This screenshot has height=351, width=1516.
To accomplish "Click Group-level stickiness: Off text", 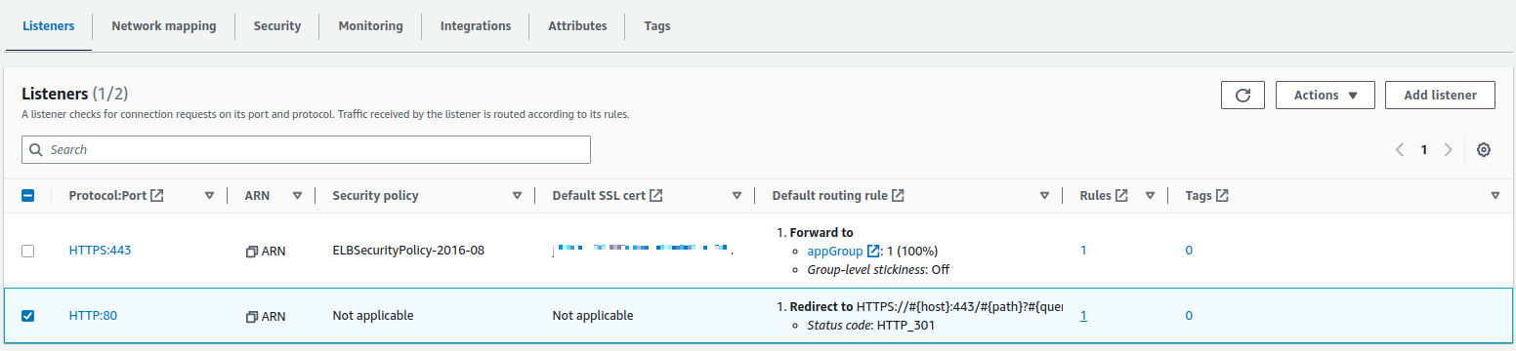I will (878, 270).
